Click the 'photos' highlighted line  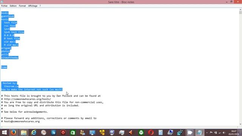pyautogui.click(x=6, y=51)
